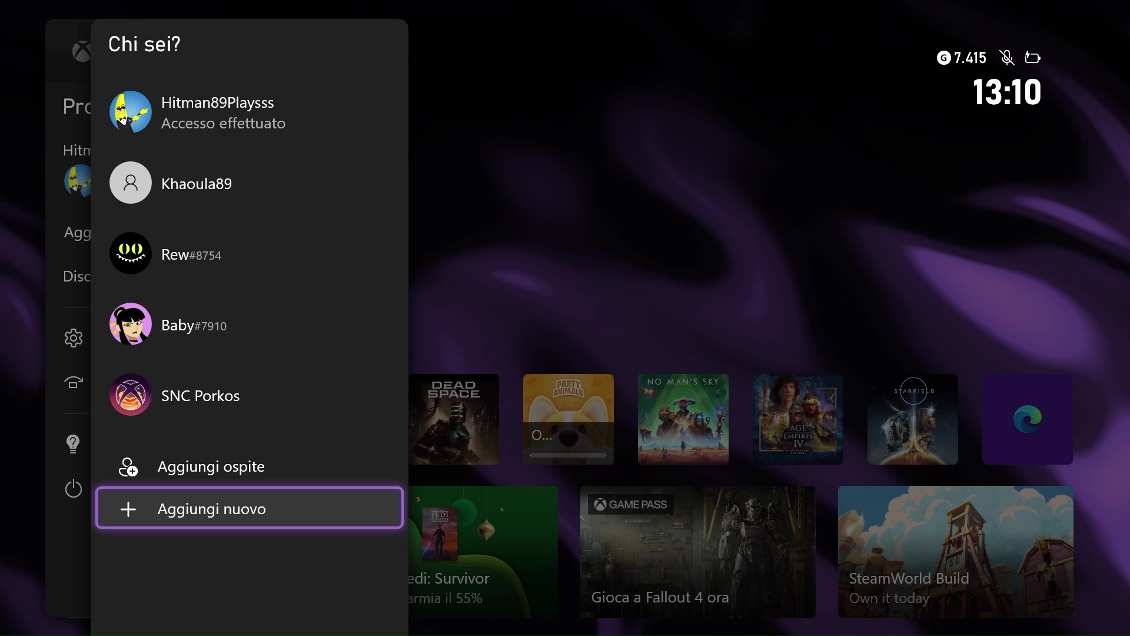Select SNC Porkos profile name
1130x636 pixels.
tap(200, 396)
